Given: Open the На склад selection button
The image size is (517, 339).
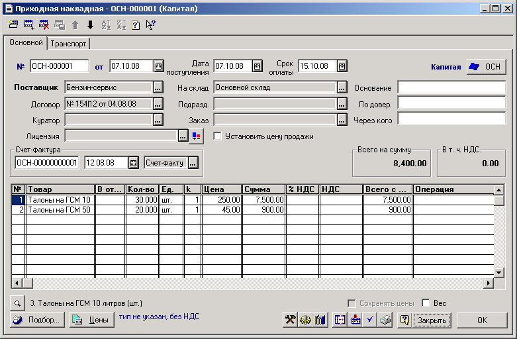Looking at the screenshot, I should click(x=342, y=87).
